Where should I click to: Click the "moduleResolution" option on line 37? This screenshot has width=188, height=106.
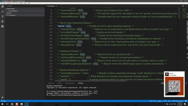point(70,73)
